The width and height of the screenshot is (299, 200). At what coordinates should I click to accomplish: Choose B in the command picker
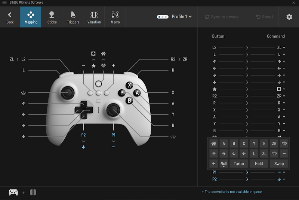point(234,144)
